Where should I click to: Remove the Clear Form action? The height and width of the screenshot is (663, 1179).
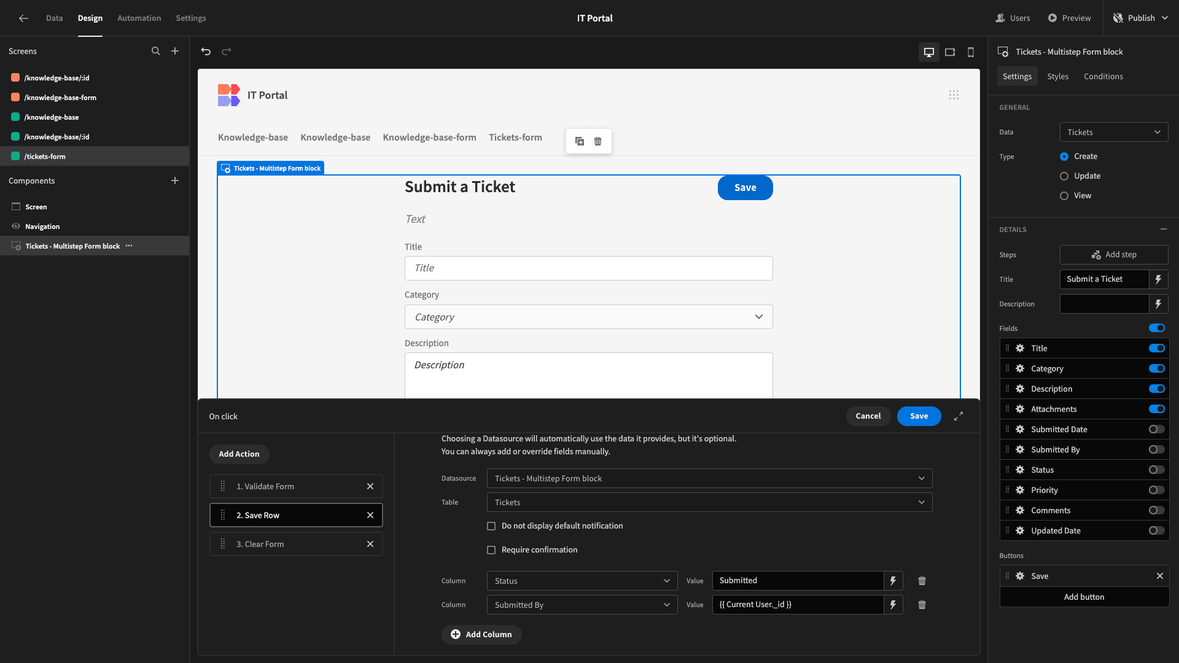click(370, 544)
